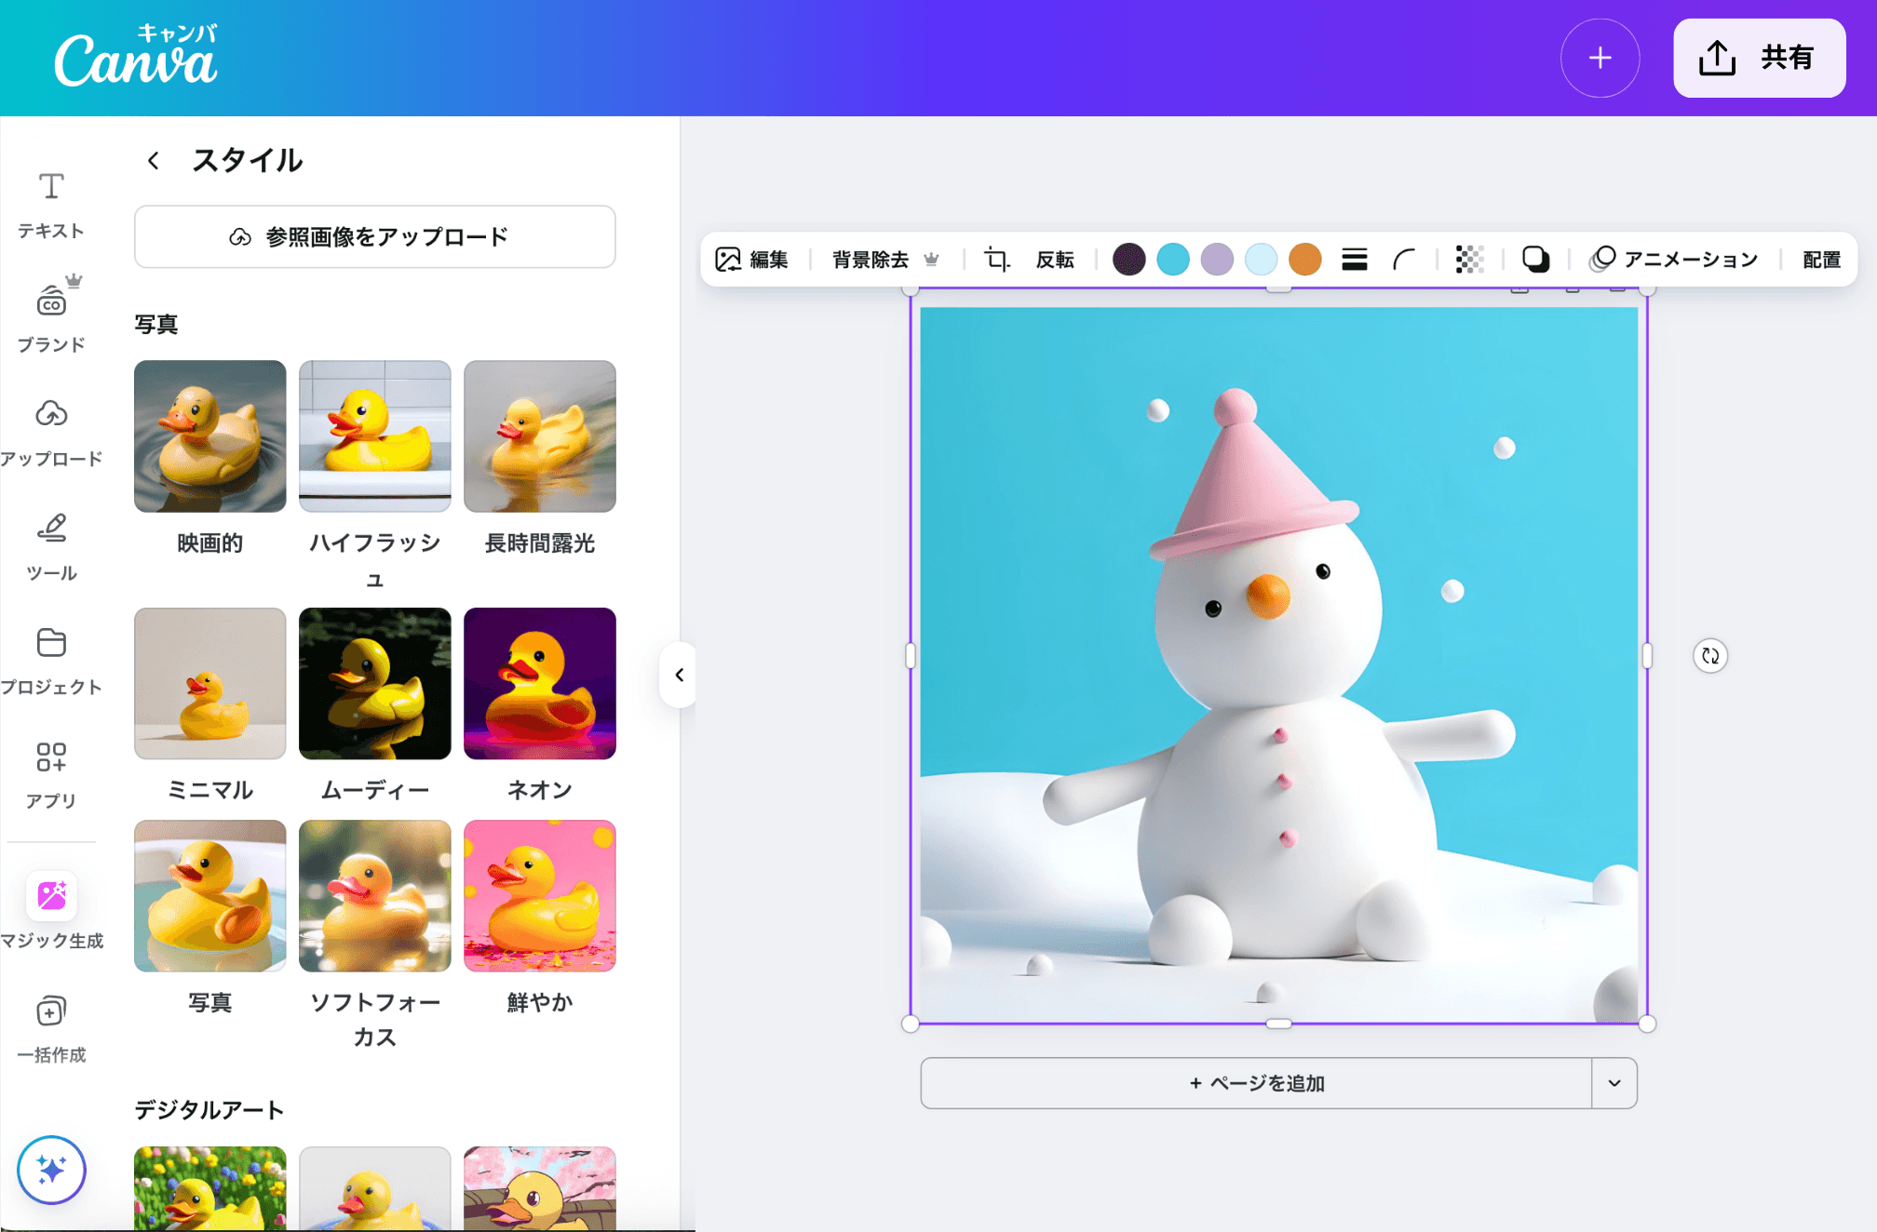Screen dimensions: 1877x1232
Task: Choose ムーディー moody style thumbnail
Action: pos(374,684)
